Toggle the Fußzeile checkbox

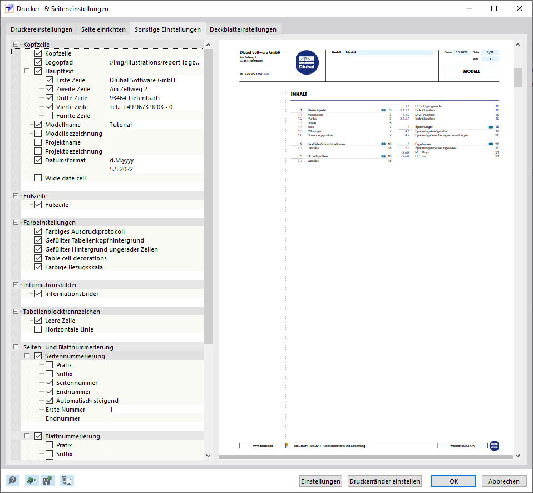pos(38,205)
